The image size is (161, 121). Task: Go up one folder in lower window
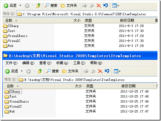pyautogui.click(x=40, y=71)
